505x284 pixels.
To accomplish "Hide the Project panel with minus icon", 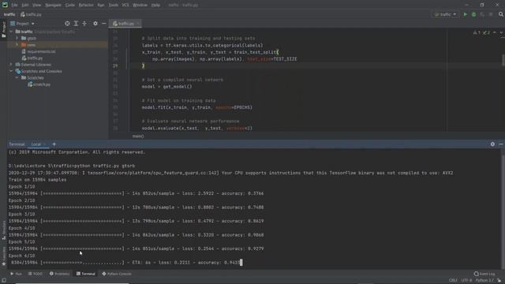I will point(103,24).
